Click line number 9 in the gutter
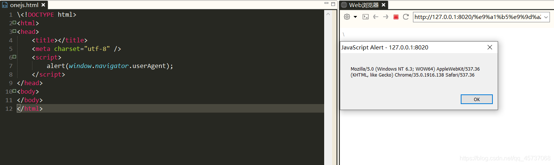 coord(10,83)
